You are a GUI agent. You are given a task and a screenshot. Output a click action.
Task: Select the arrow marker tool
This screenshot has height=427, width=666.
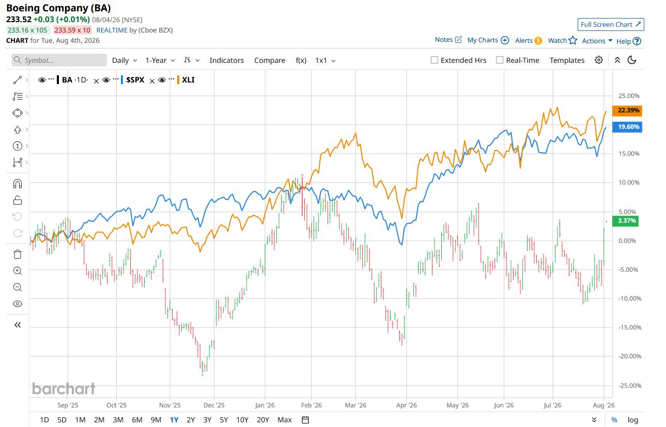tap(18, 129)
